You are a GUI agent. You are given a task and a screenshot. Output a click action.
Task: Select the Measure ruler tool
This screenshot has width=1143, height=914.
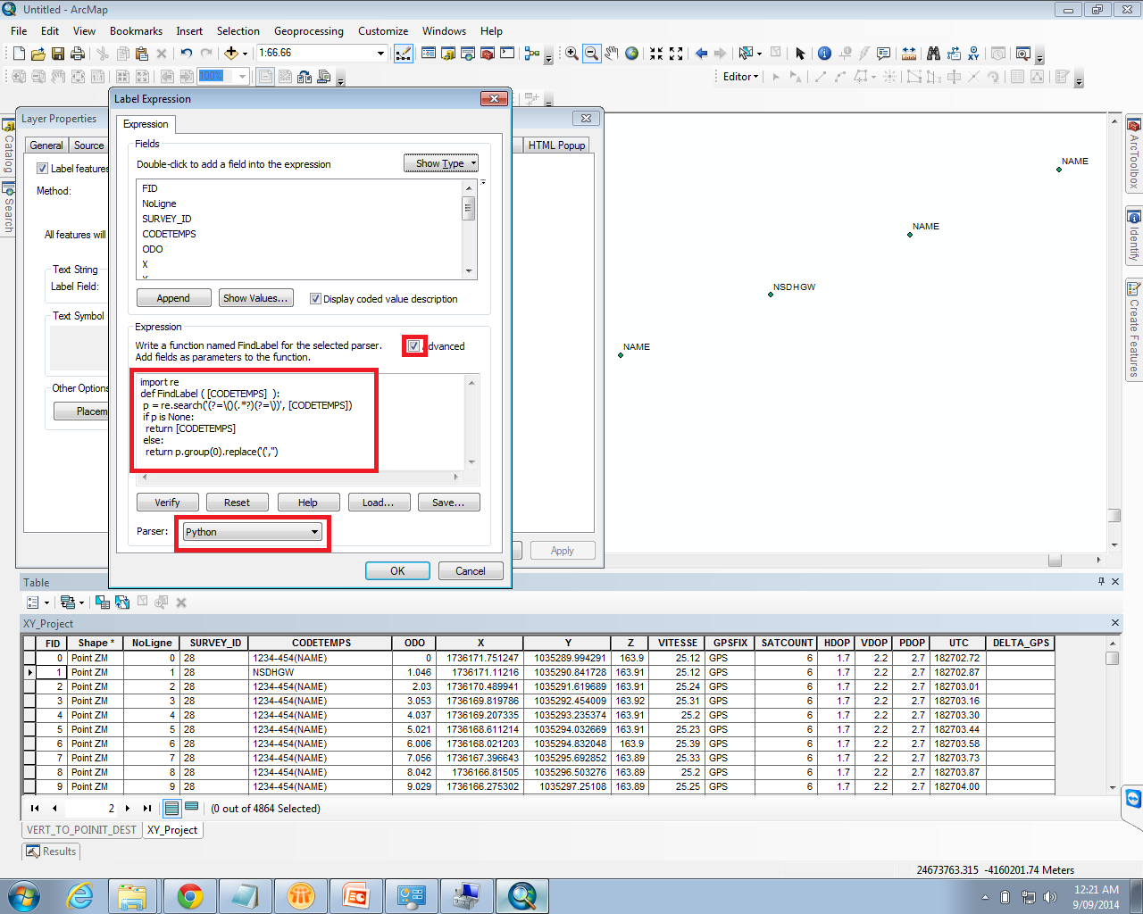point(909,54)
